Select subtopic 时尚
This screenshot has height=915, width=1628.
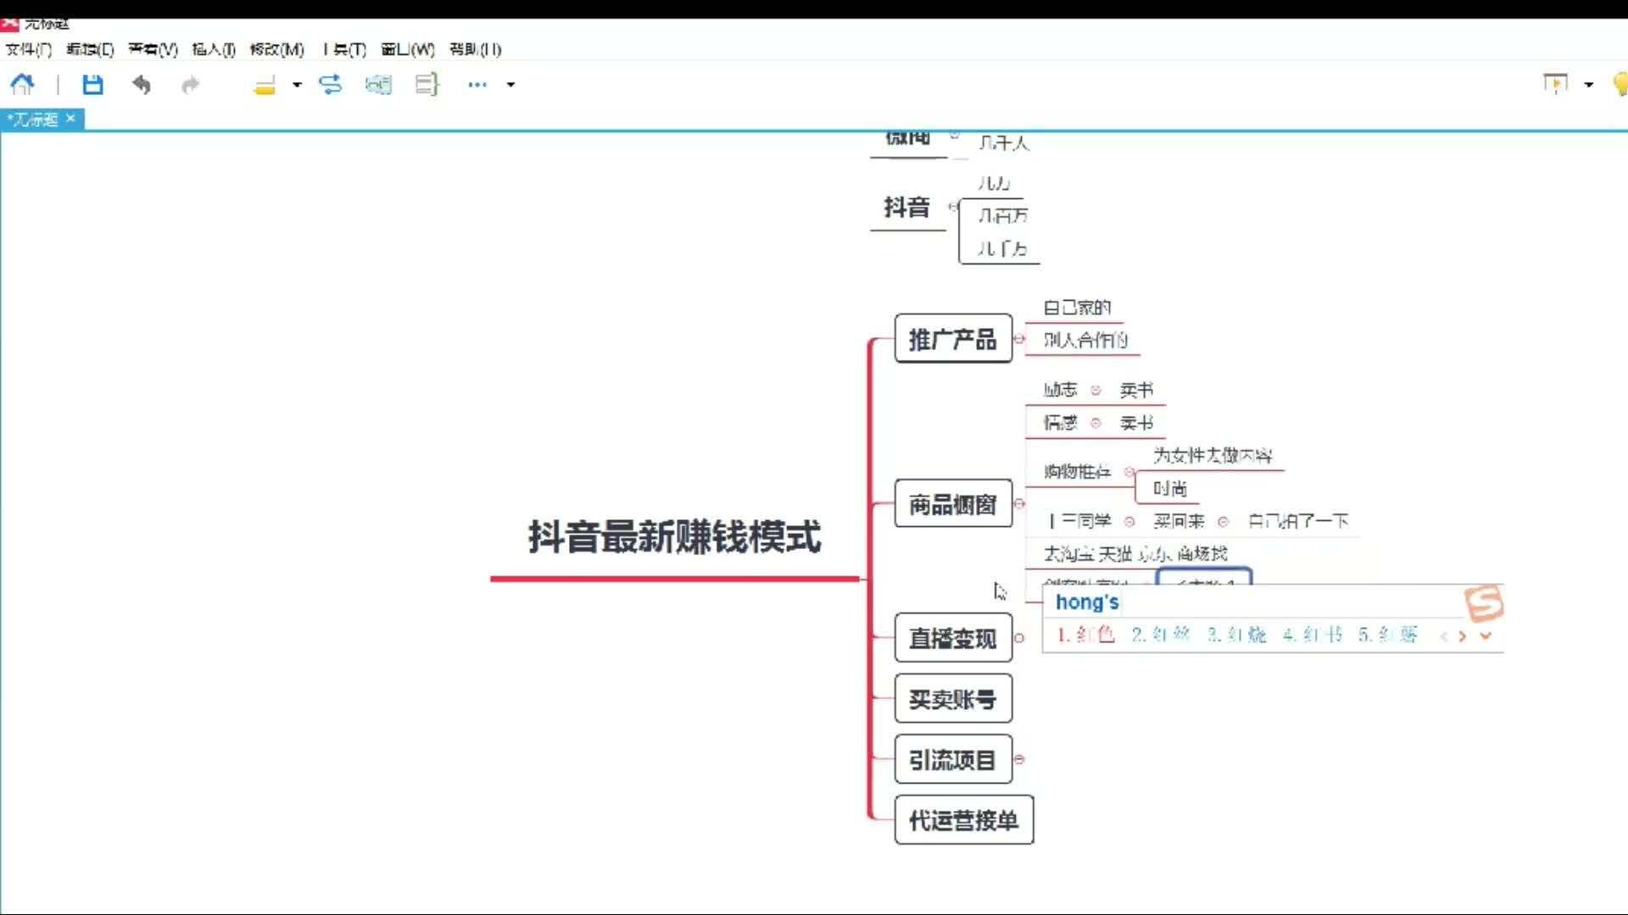[x=1170, y=489]
